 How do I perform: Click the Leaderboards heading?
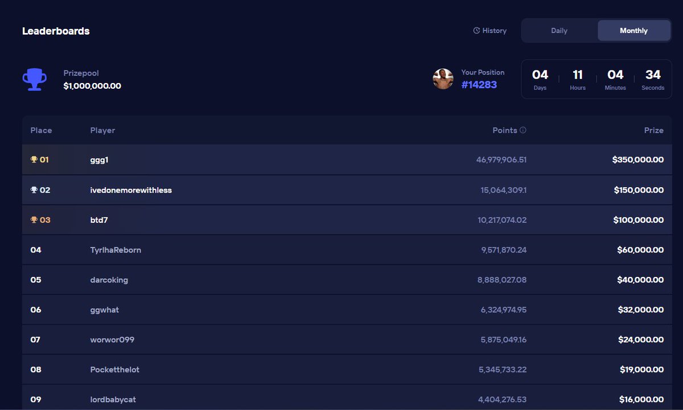(56, 31)
